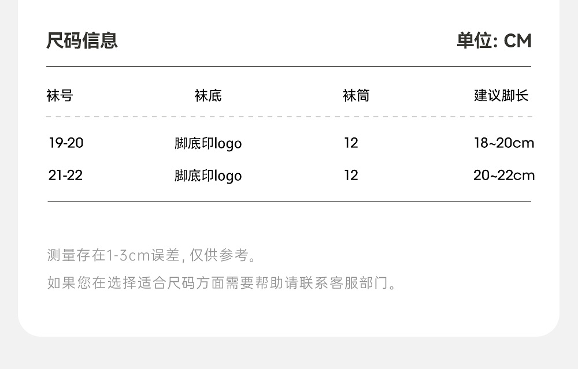This screenshot has height=369, width=578.
Task: Select the 20~22cm foot length cell
Action: (x=504, y=175)
